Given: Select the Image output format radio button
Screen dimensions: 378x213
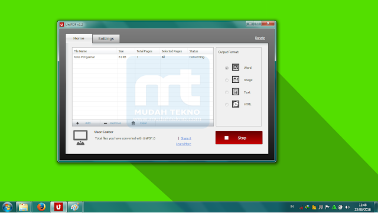Looking at the screenshot, I should click(227, 80).
